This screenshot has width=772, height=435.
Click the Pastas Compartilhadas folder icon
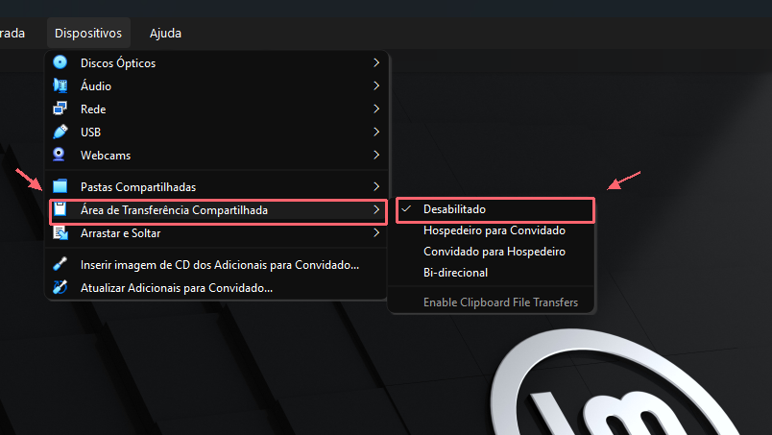[60, 186]
